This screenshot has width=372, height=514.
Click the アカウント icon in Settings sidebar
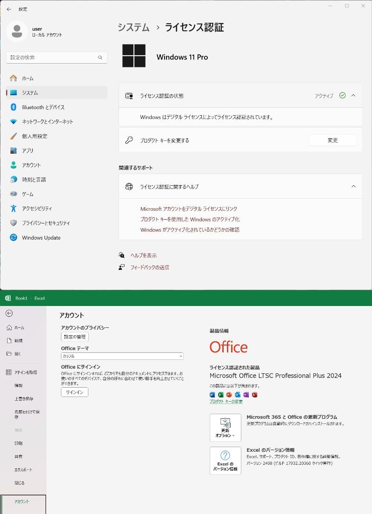(x=13, y=165)
